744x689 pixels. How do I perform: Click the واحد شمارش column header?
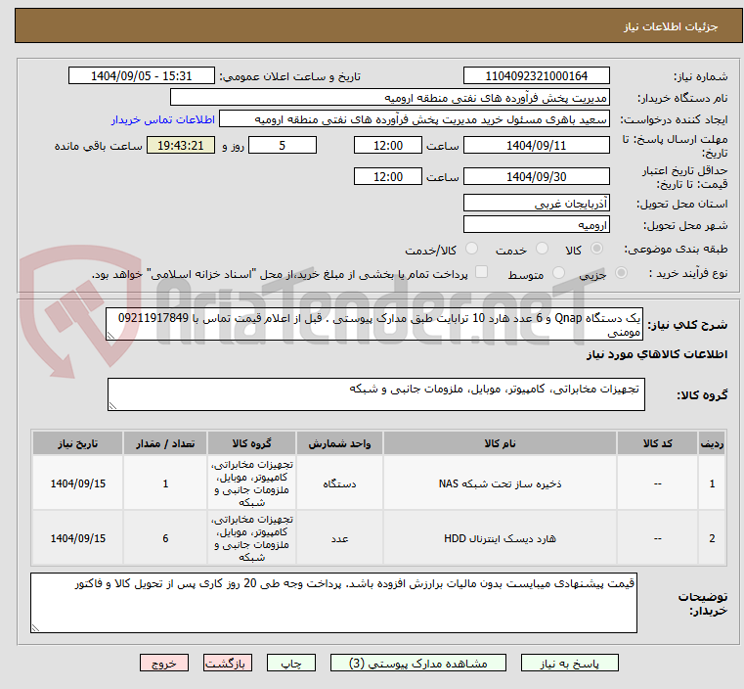339,443
